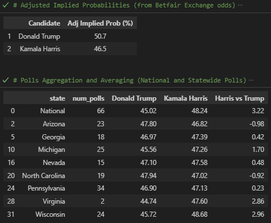Screen dimensions: 271x223
Task: Click the Georgia Harris vs Trump value 0.42
Action: [x=258, y=137]
